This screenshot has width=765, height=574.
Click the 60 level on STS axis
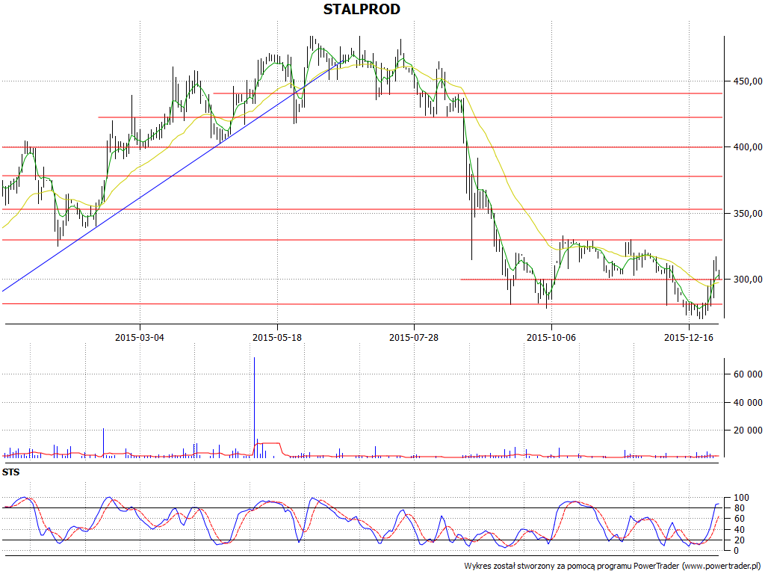pos(739,519)
